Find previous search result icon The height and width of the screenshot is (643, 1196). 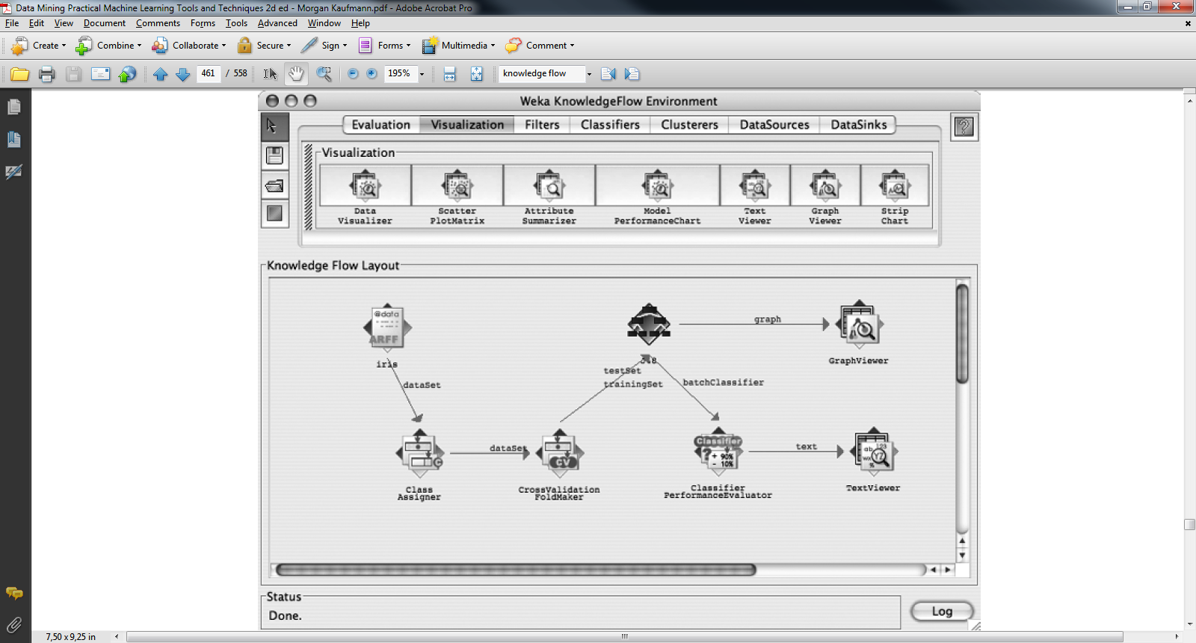point(608,74)
